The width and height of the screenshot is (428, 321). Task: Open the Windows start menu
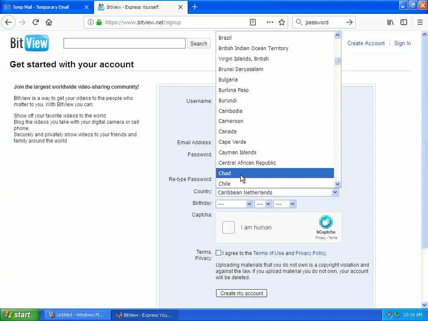coord(20,315)
